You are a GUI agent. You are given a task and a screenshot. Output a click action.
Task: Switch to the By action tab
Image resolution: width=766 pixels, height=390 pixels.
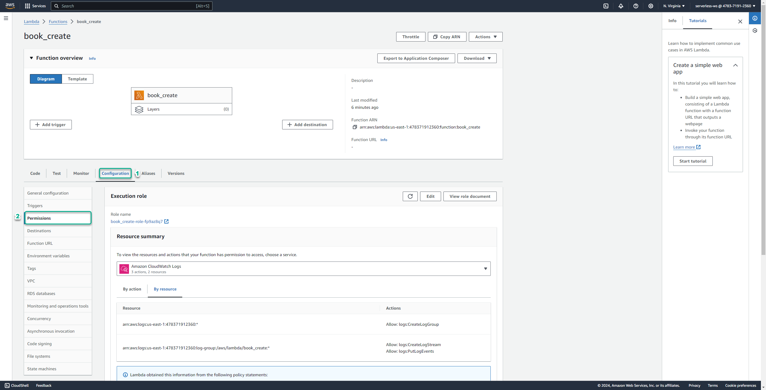(x=132, y=289)
